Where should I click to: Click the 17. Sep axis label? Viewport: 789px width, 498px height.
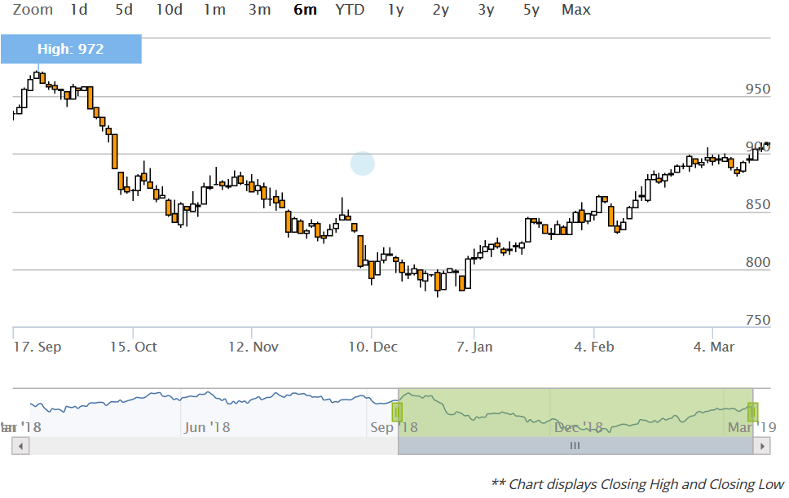click(x=37, y=347)
